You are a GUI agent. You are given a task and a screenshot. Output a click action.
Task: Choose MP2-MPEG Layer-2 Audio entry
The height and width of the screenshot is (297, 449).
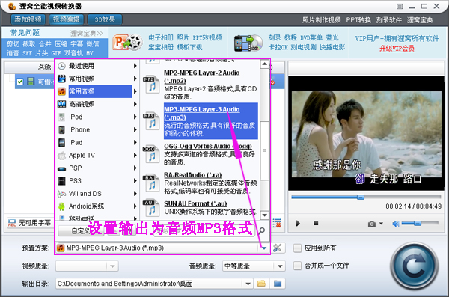click(x=211, y=85)
